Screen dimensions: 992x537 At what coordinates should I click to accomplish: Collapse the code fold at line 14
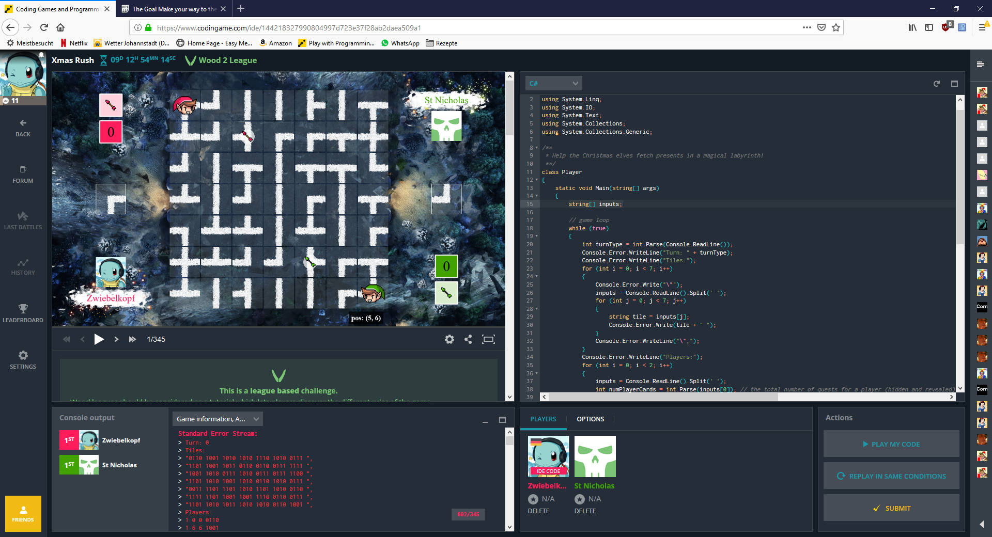(537, 196)
